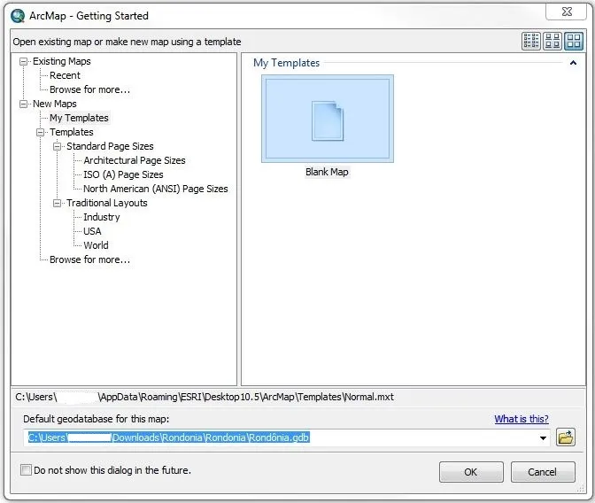The height and width of the screenshot is (503, 595).
Task: Switch to list view icon
Action: coord(531,41)
